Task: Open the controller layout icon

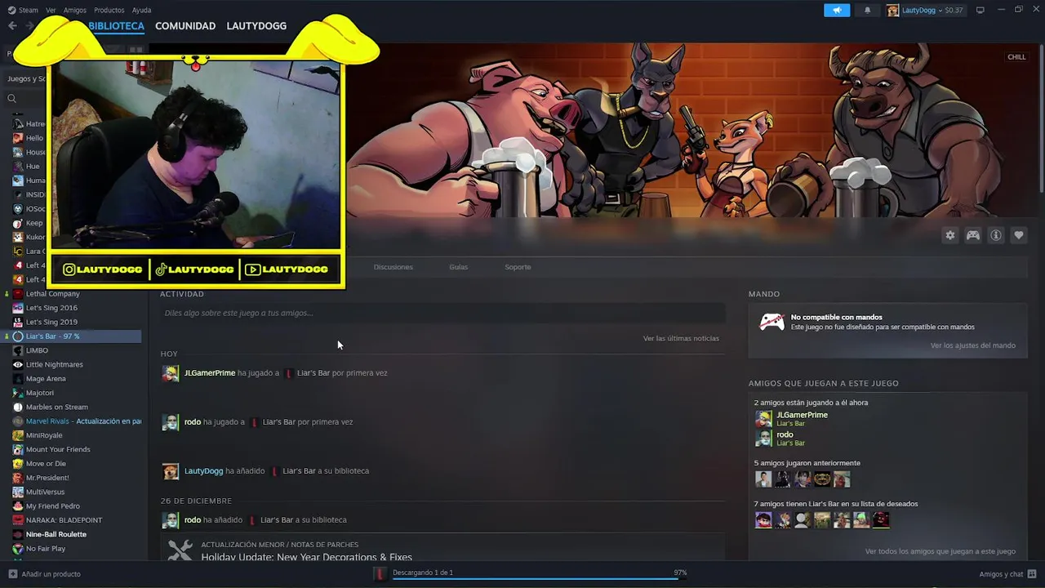Action: coord(973,235)
